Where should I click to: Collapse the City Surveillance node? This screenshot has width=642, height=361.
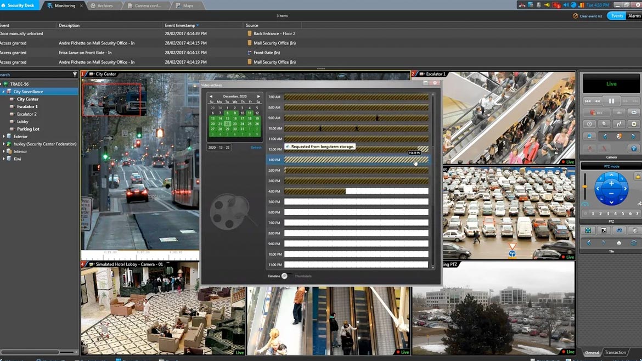(3, 92)
